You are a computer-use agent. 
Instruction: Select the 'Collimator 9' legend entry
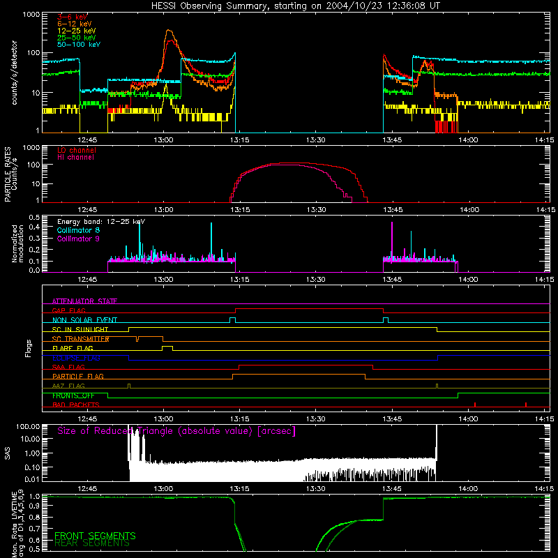pos(78,239)
